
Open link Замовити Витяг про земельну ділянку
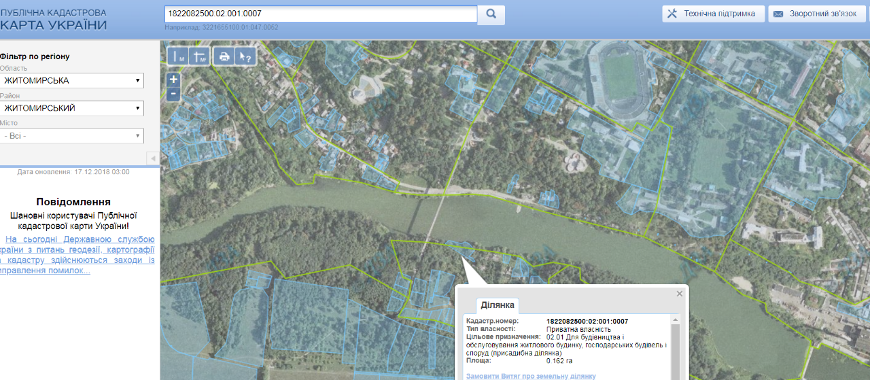(x=531, y=376)
